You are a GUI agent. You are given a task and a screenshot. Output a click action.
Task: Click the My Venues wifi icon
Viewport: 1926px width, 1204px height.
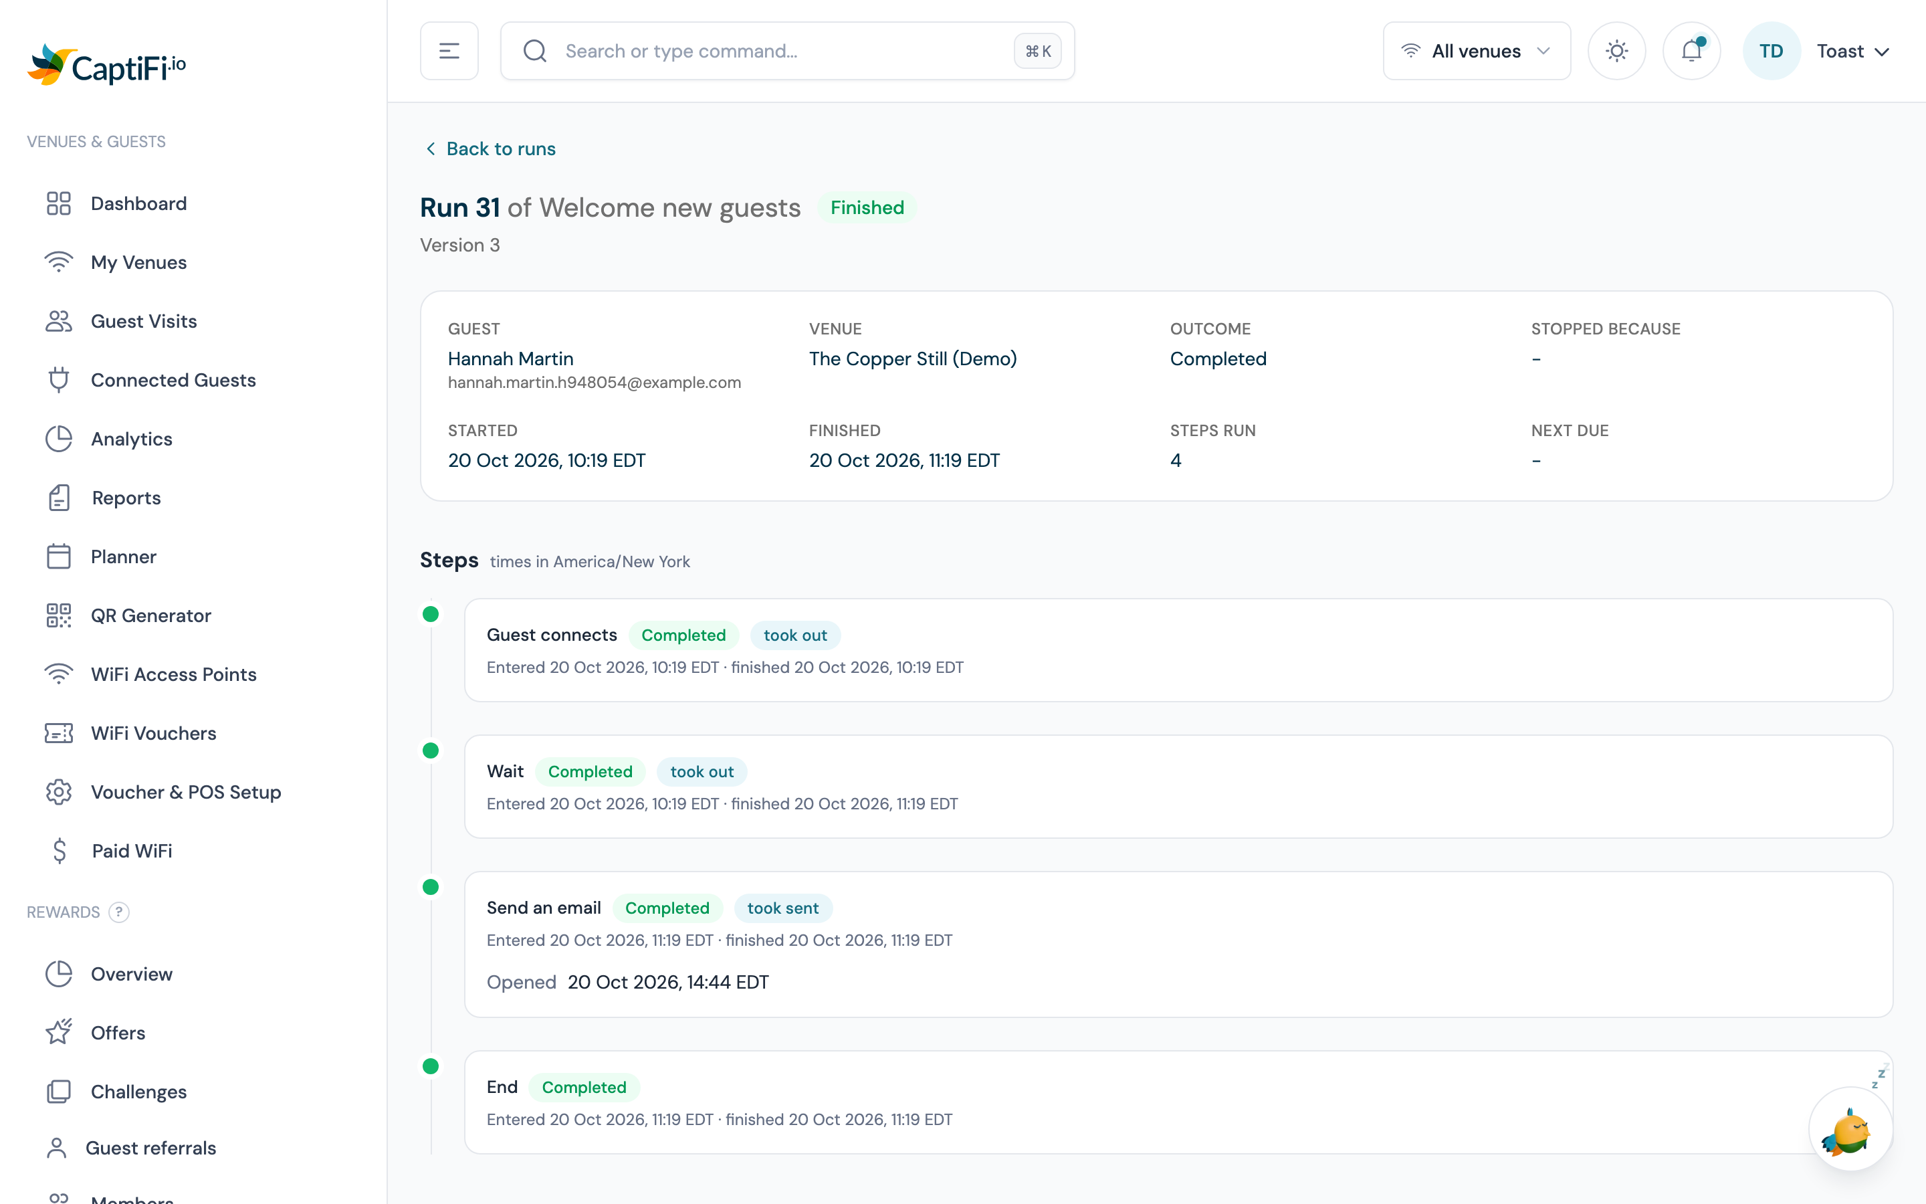tap(59, 262)
